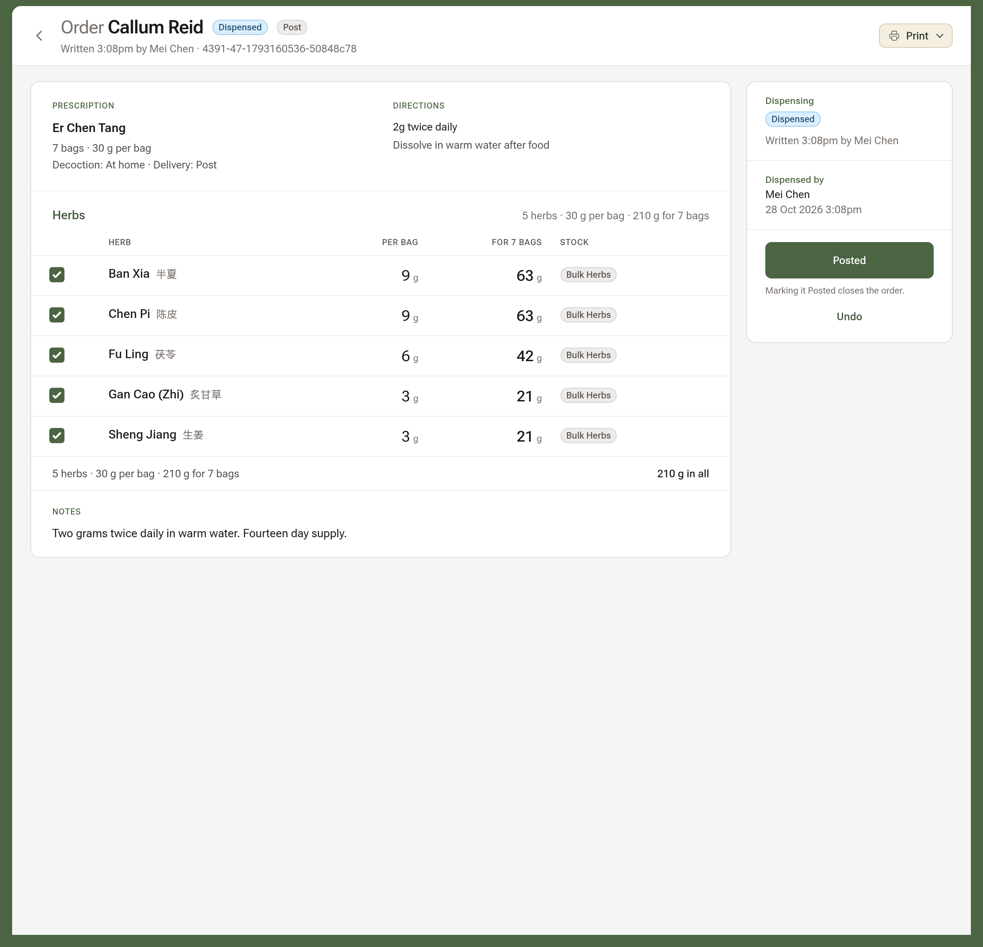Screen dimensions: 983x947
Task: Click the FOR 7 BAGS column header
Action: click(517, 242)
